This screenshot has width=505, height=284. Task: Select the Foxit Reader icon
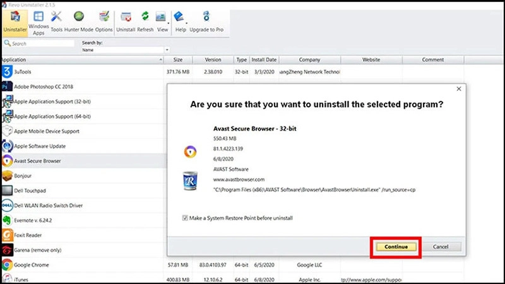click(x=7, y=235)
